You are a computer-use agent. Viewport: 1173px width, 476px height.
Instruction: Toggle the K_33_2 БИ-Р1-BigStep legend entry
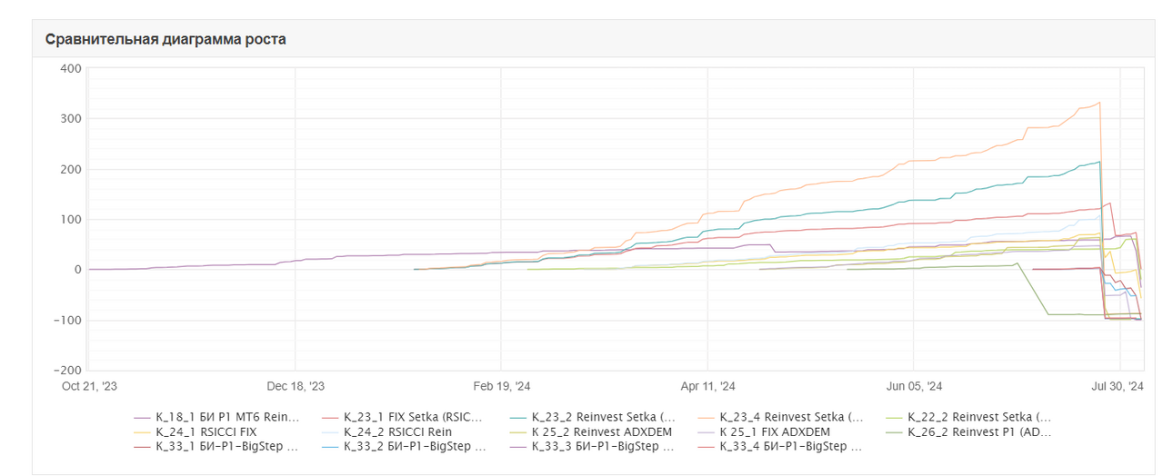point(406,446)
